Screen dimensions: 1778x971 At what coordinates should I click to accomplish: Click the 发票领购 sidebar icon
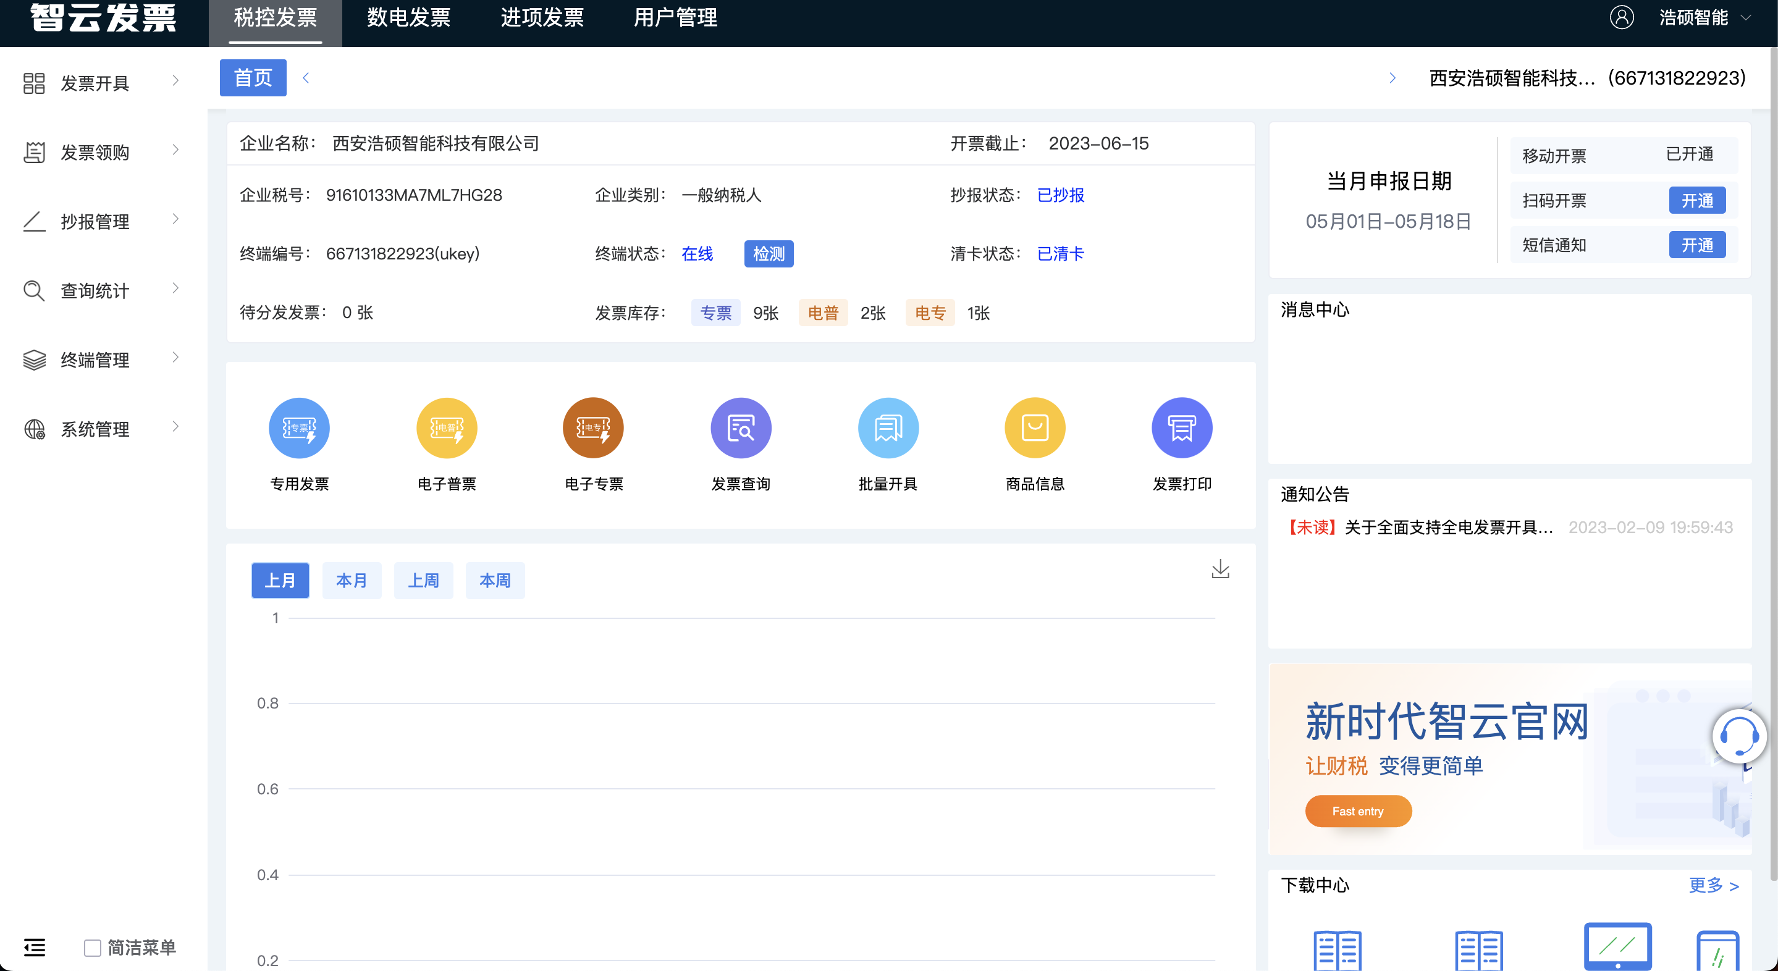pos(34,153)
